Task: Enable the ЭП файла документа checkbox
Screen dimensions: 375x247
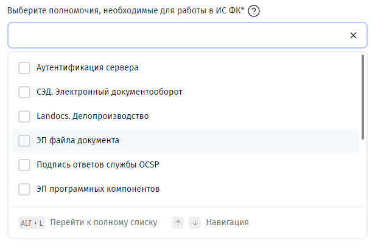Action: [24, 141]
